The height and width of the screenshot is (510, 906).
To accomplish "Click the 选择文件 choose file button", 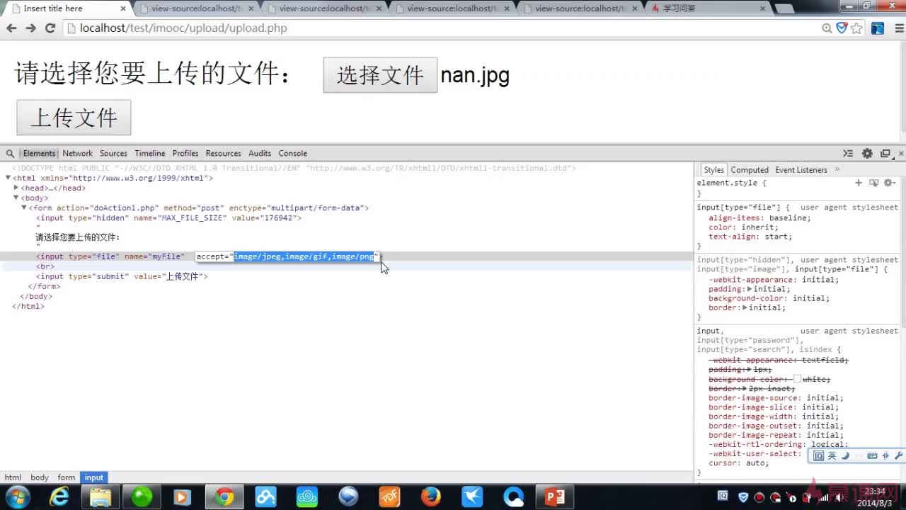I will point(380,75).
